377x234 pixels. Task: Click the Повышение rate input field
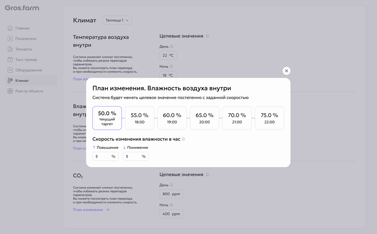click(105, 157)
